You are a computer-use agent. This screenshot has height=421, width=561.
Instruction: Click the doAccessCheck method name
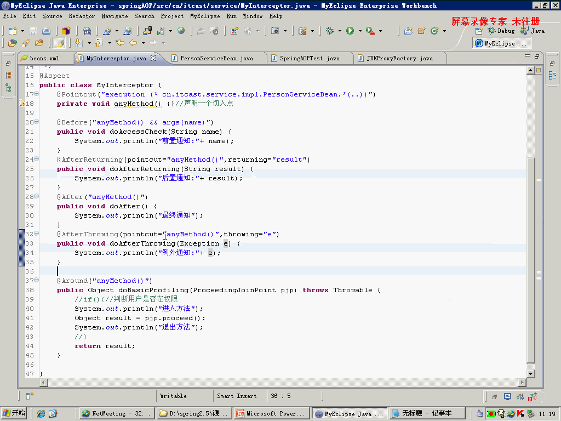click(138, 132)
